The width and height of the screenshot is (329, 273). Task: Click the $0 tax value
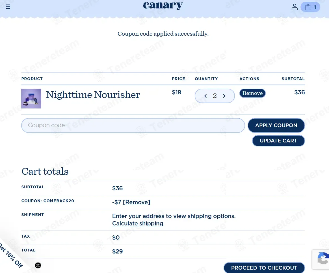[116, 238]
